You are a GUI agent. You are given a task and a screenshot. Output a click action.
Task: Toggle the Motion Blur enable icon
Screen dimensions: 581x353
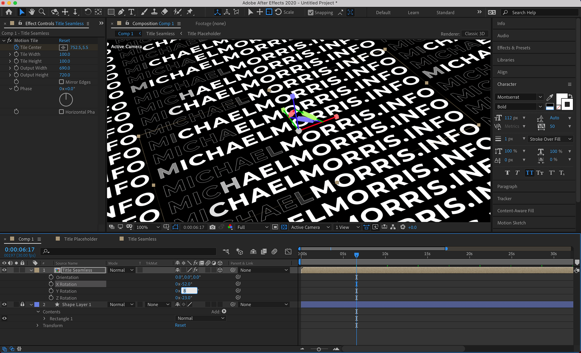tap(274, 252)
